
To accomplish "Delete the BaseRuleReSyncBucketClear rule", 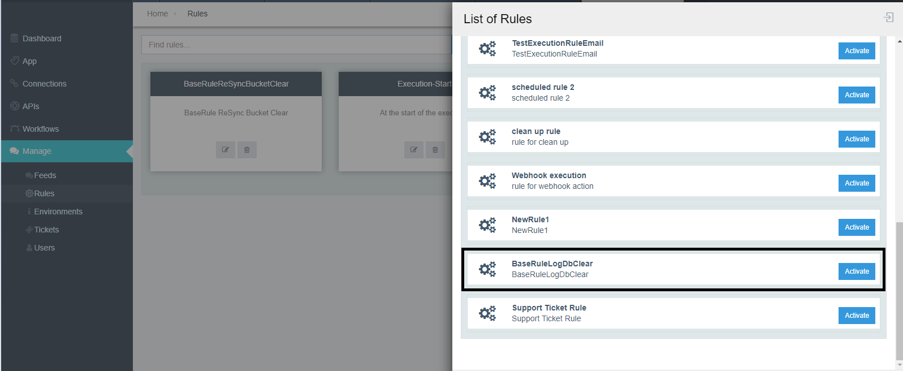I will (247, 150).
